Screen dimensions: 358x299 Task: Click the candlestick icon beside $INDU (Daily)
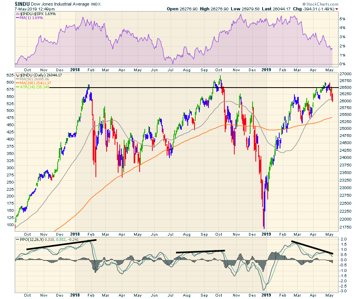click(18, 75)
